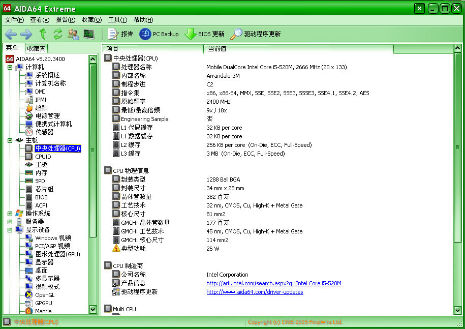
Task: Select BIOS in the tree
Action: [37, 197]
